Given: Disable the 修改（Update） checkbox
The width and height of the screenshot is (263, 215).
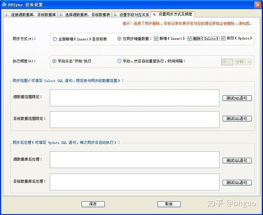Looking at the screenshot, I should 223,39.
